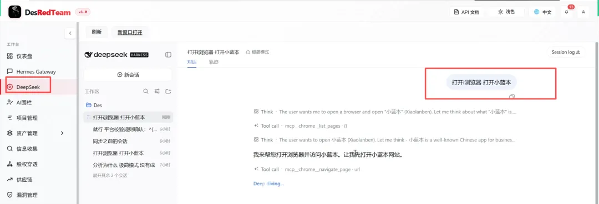Click the 刷新 refresh button

[x=97, y=32]
